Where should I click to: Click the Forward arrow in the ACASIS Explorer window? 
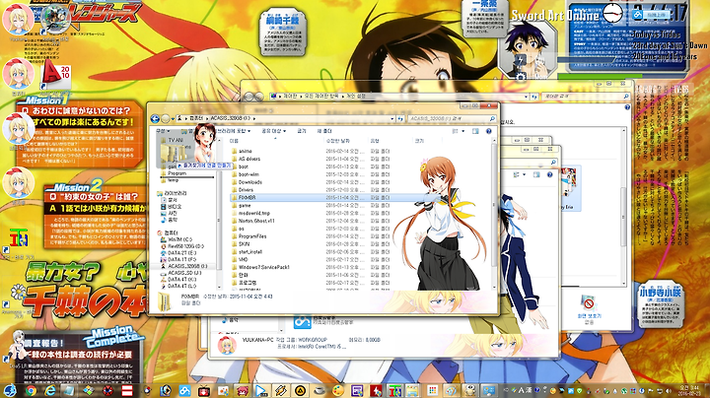[166, 118]
